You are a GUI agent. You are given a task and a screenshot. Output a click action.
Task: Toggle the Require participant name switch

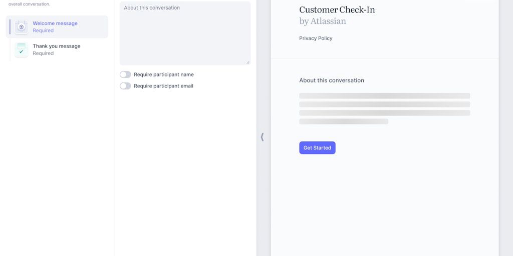tap(125, 74)
